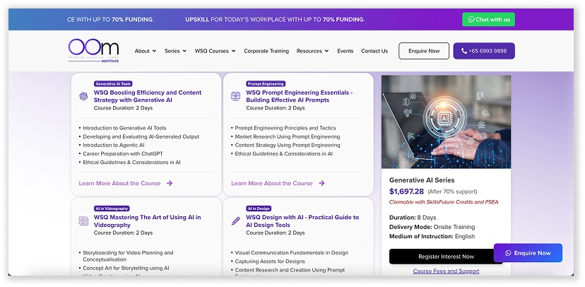The height and width of the screenshot is (287, 585).
Task: Click the +65 6993 9898 call button
Action: pyautogui.click(x=484, y=51)
